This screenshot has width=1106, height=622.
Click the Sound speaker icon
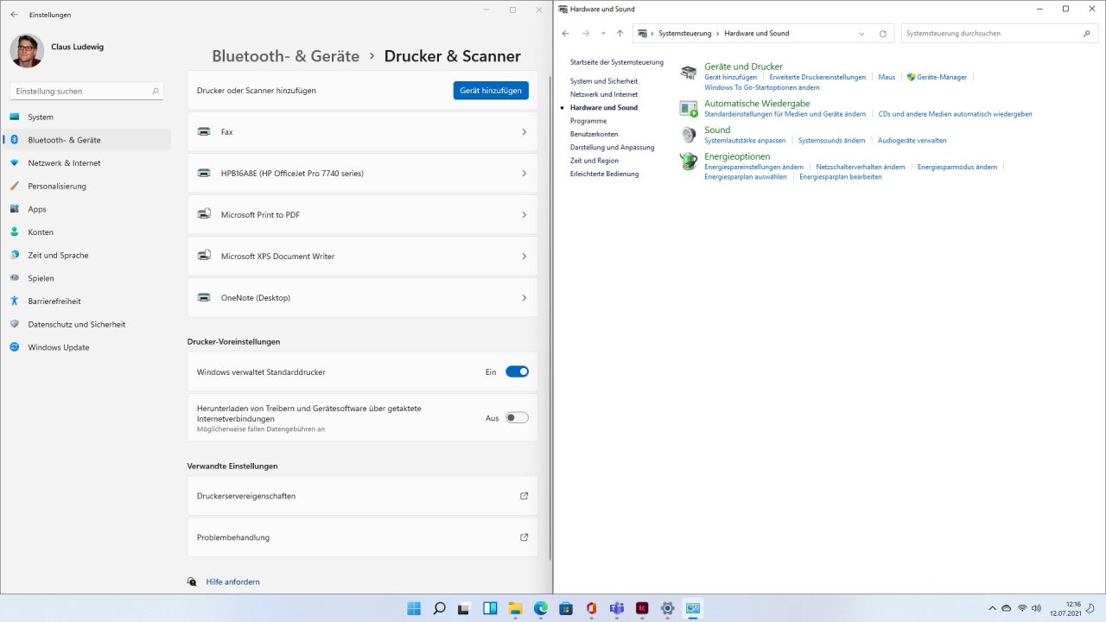pos(689,135)
